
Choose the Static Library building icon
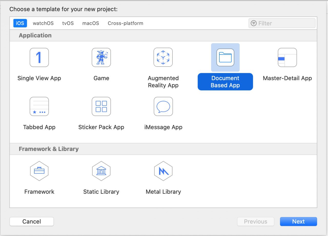[101, 171]
